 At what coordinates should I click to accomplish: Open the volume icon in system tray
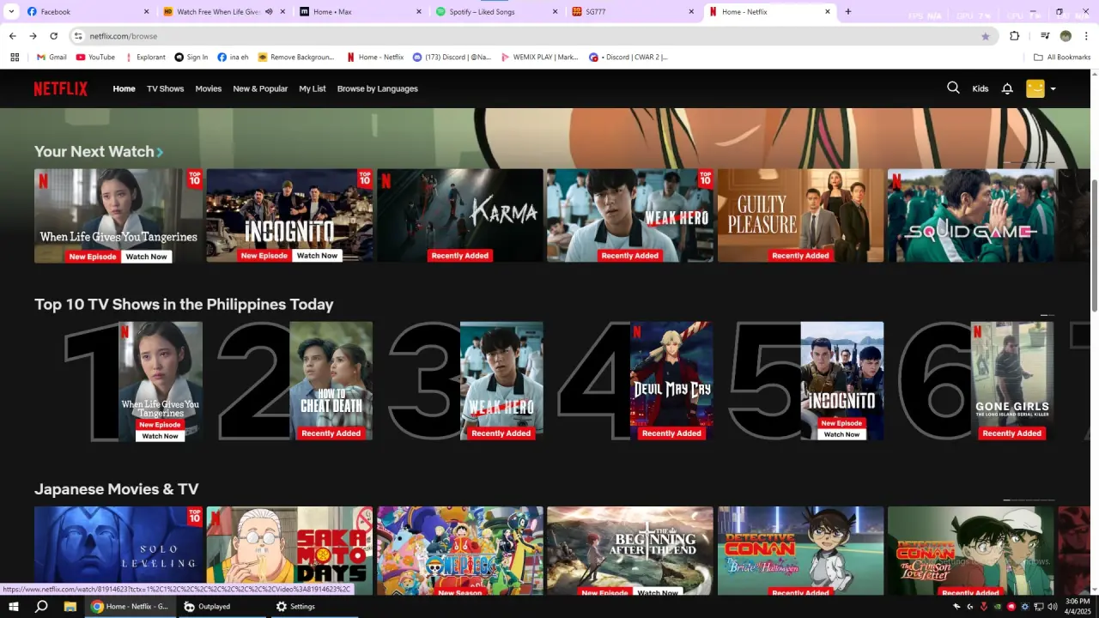click(x=1052, y=607)
